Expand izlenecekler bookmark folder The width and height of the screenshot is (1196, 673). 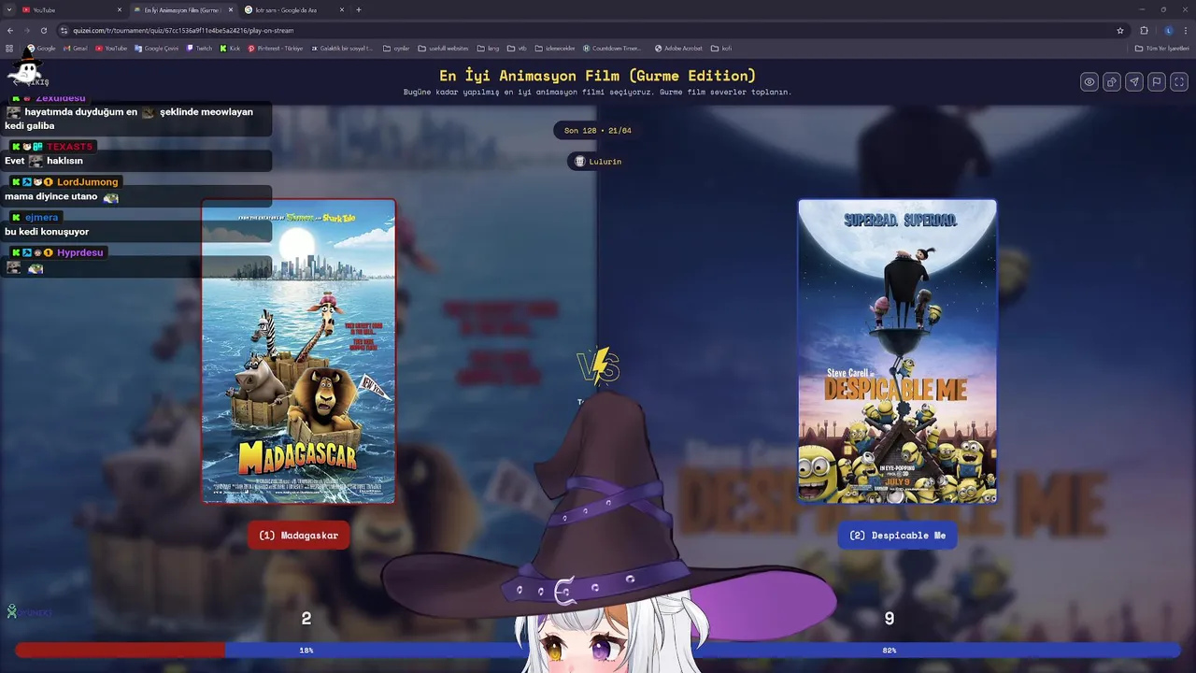pos(554,48)
